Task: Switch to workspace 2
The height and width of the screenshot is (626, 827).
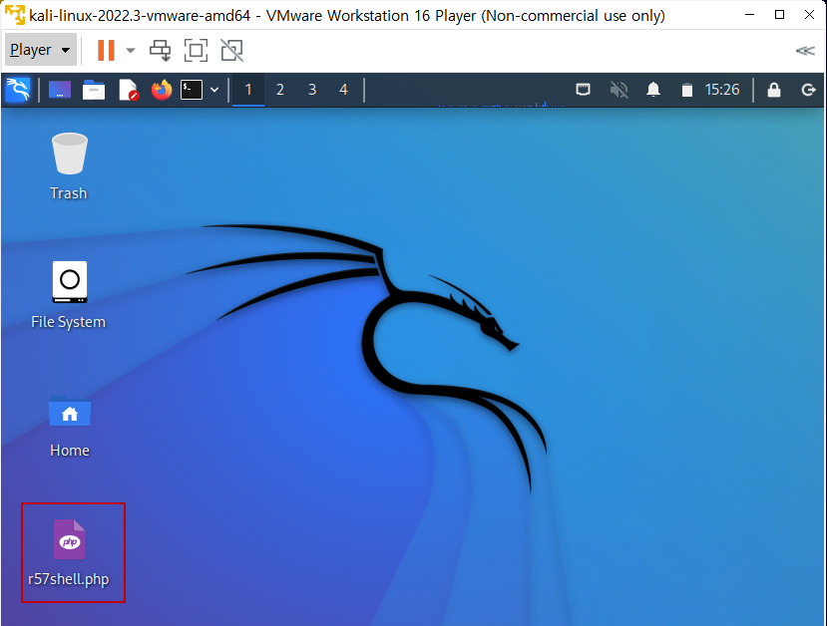Action: pyautogui.click(x=280, y=90)
